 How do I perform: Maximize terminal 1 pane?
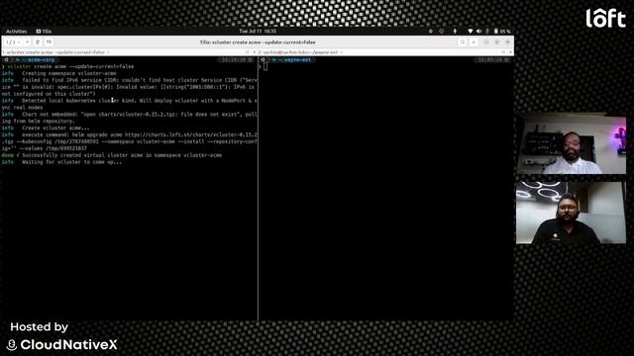tap(247, 52)
